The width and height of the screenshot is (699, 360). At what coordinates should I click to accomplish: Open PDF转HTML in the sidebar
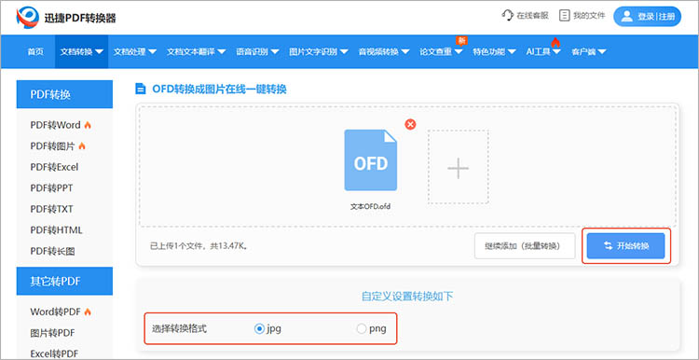pyautogui.click(x=57, y=230)
